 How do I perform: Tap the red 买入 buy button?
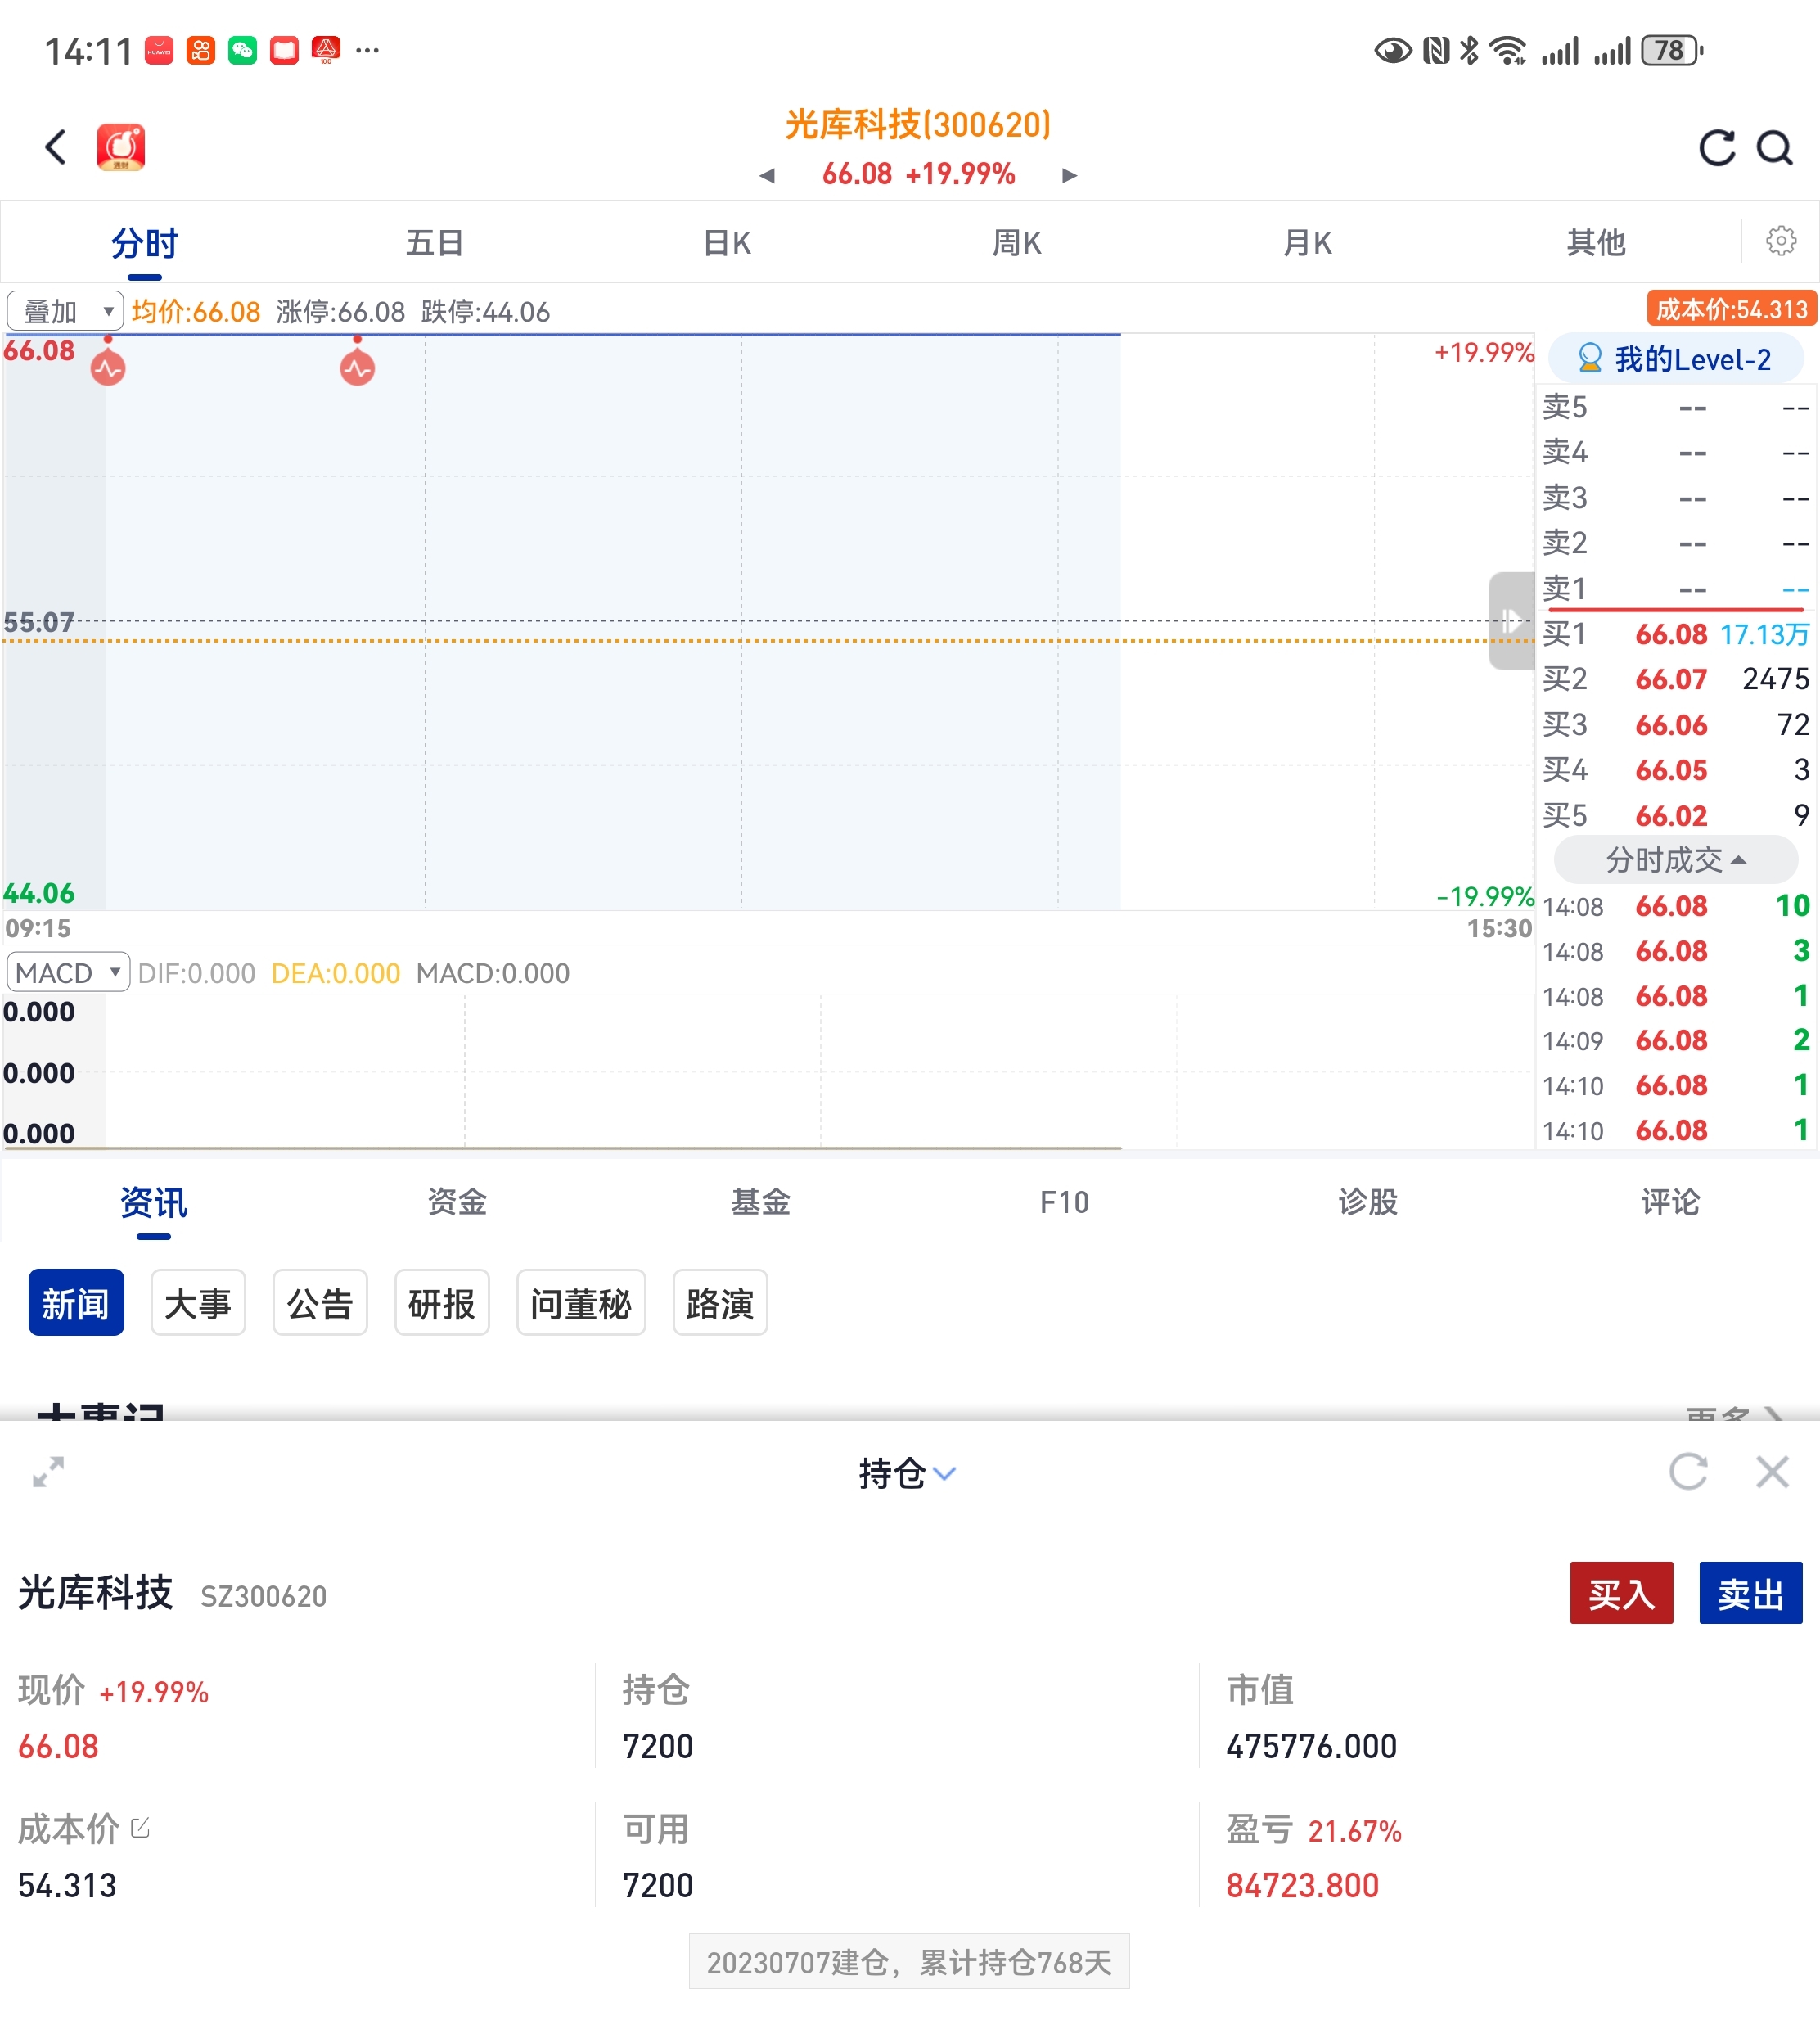1621,1593
